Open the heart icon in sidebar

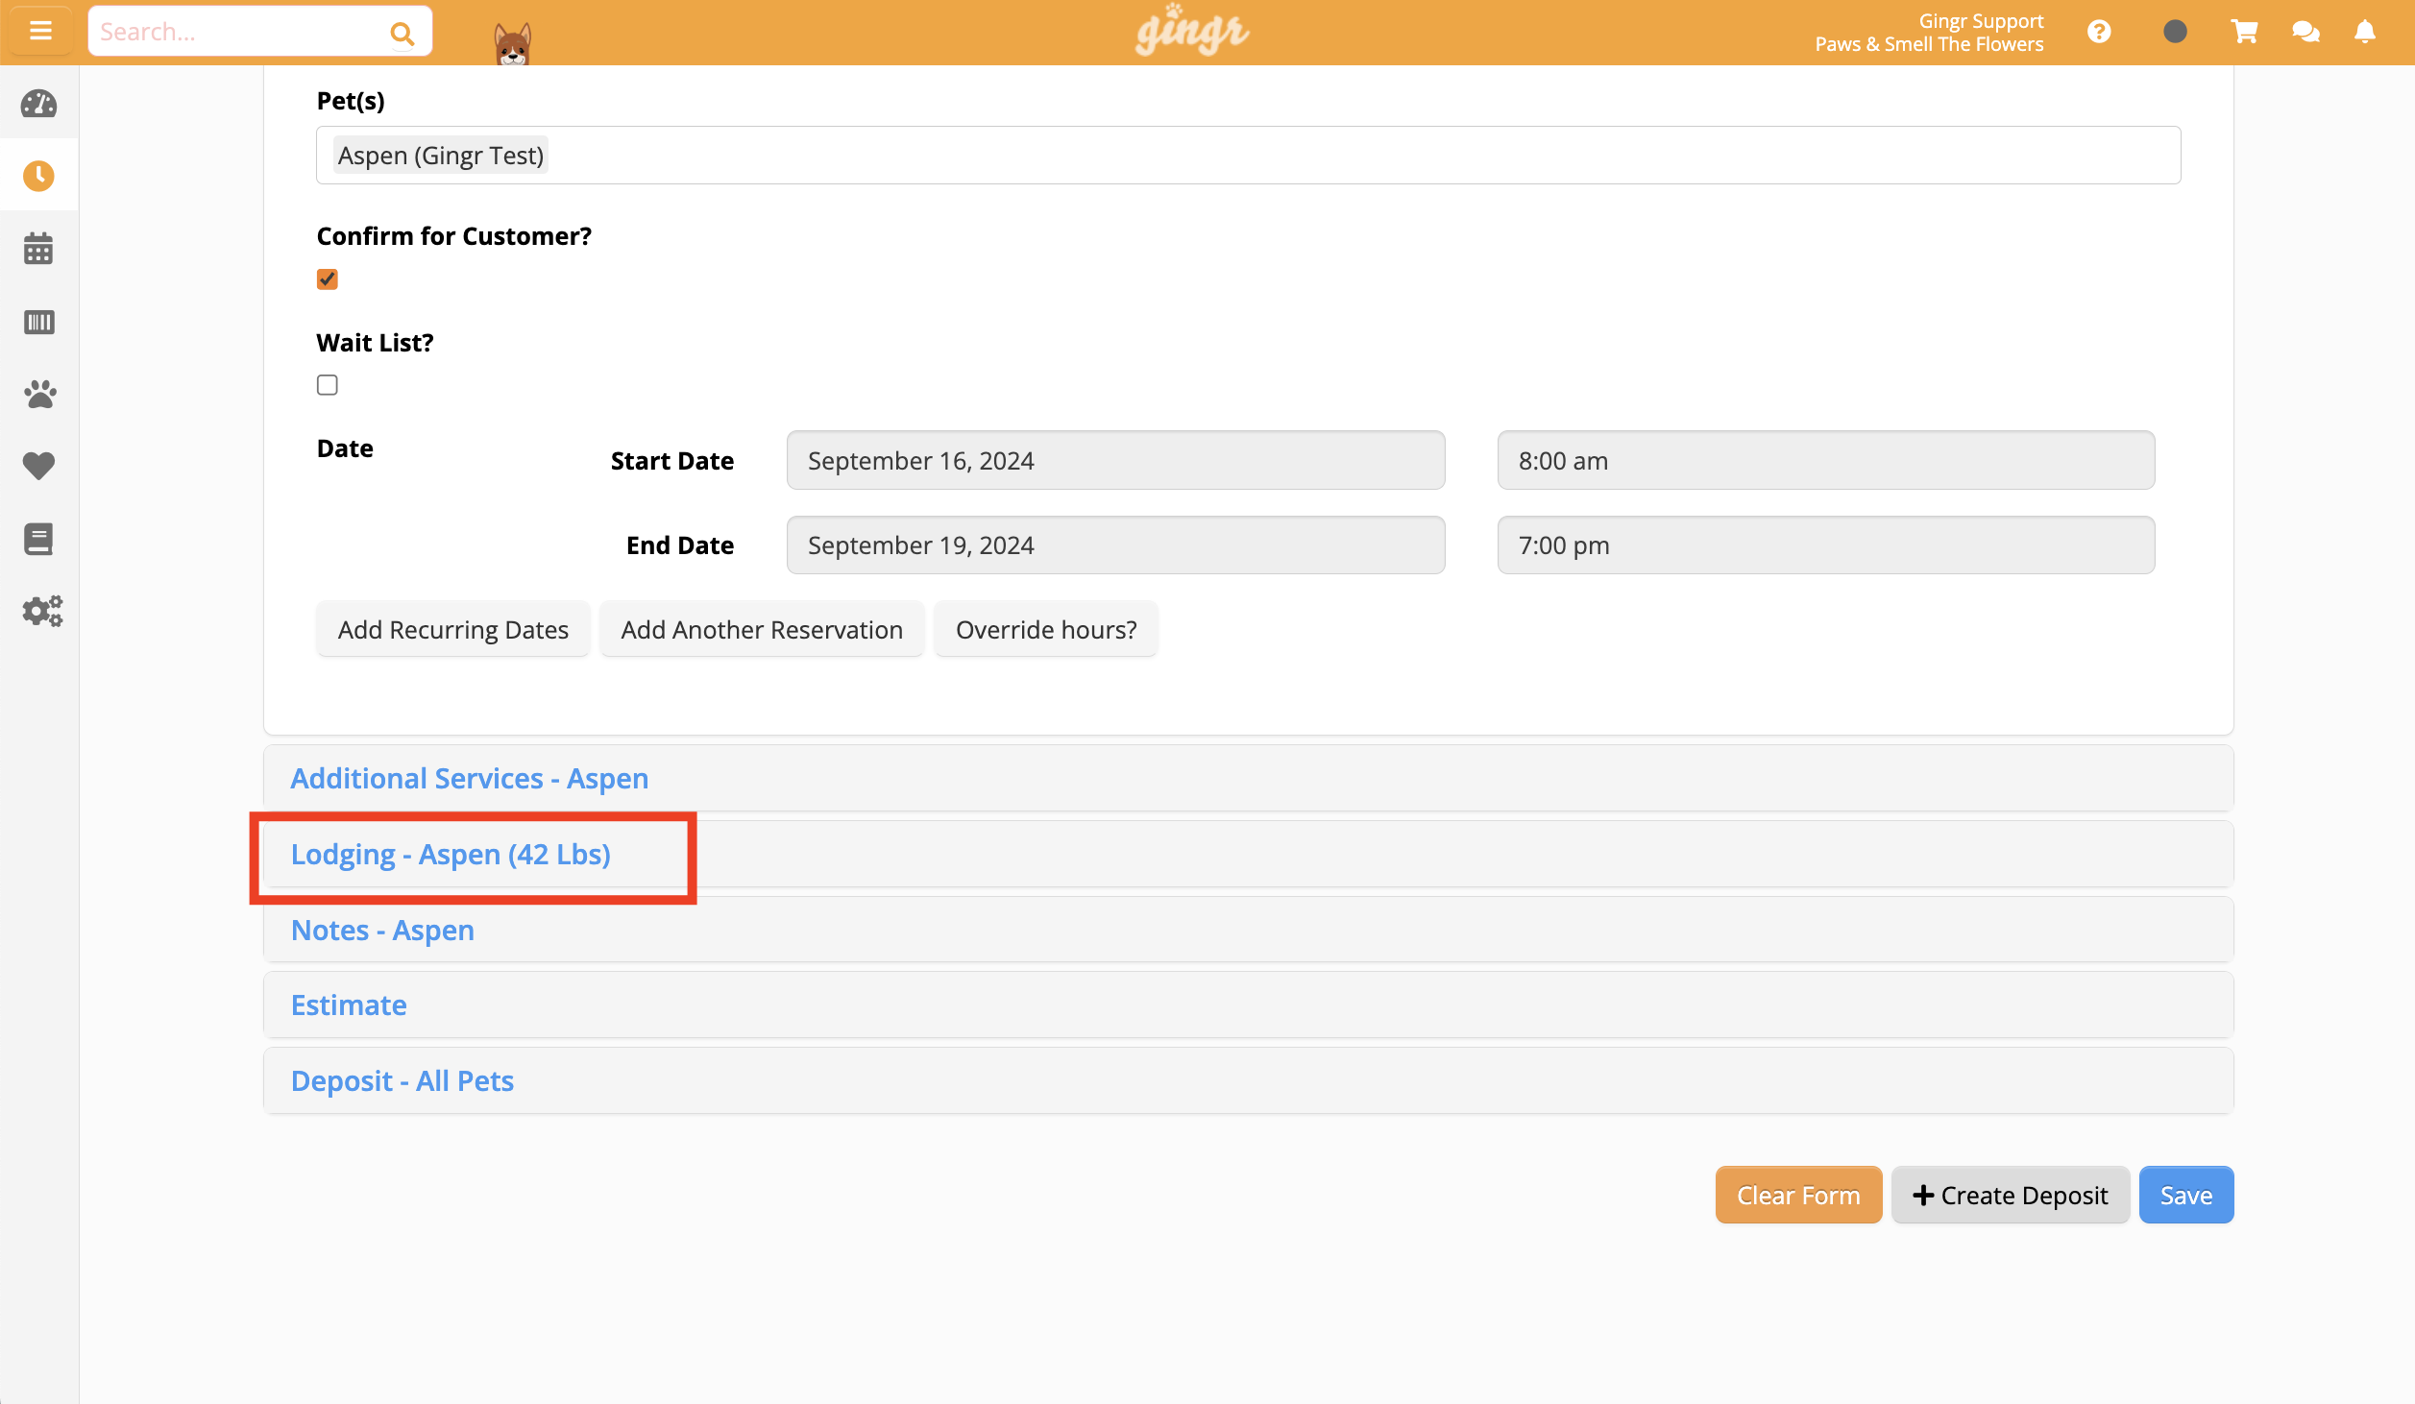(39, 466)
